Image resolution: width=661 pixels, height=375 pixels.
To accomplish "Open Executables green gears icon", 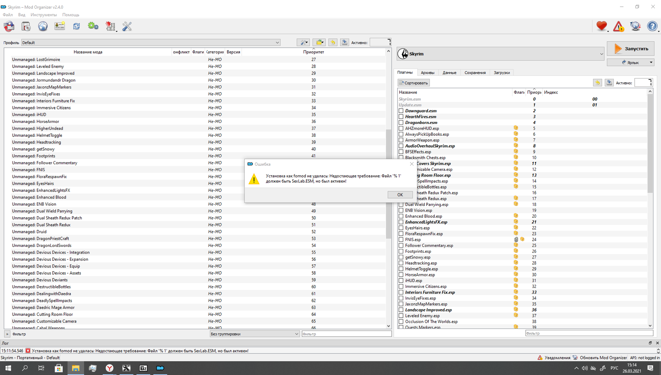I will coord(93,26).
